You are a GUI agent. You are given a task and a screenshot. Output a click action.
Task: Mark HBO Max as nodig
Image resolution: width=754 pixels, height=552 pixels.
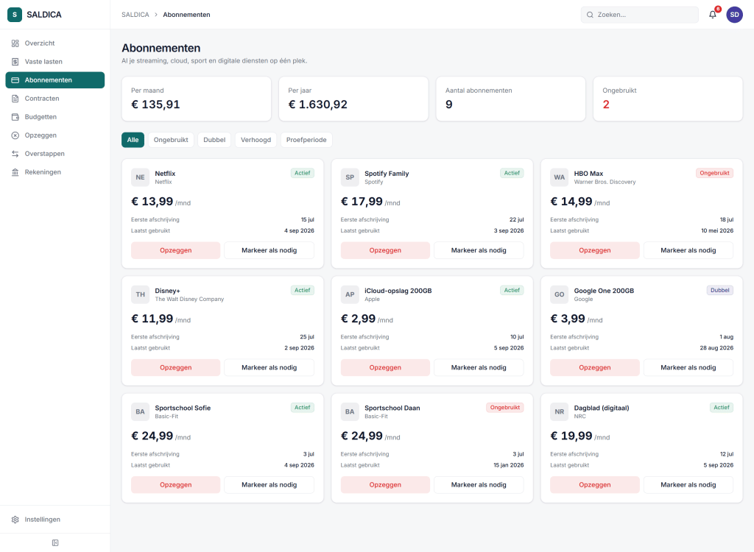(x=688, y=250)
